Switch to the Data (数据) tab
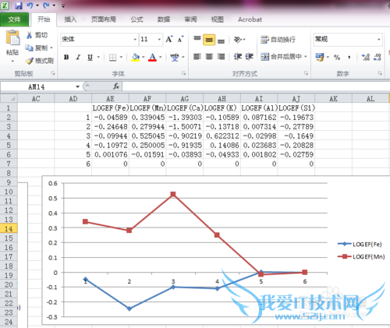Screen dimensions: 390x328 click(x=164, y=19)
